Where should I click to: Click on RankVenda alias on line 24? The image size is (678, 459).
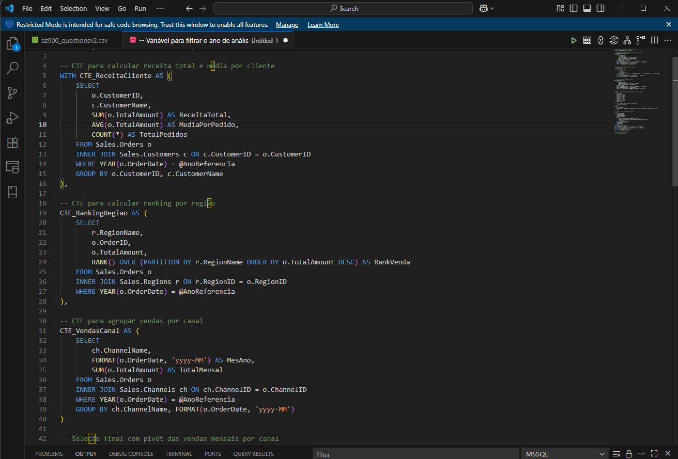(392, 262)
